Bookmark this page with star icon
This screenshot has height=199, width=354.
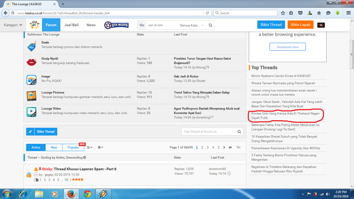pos(283,13)
